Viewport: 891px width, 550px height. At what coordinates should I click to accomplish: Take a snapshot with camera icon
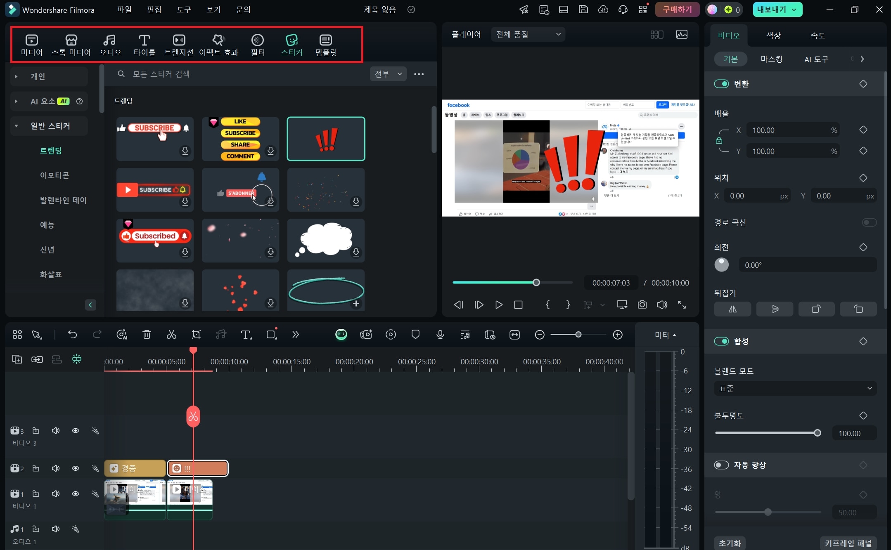pos(642,305)
